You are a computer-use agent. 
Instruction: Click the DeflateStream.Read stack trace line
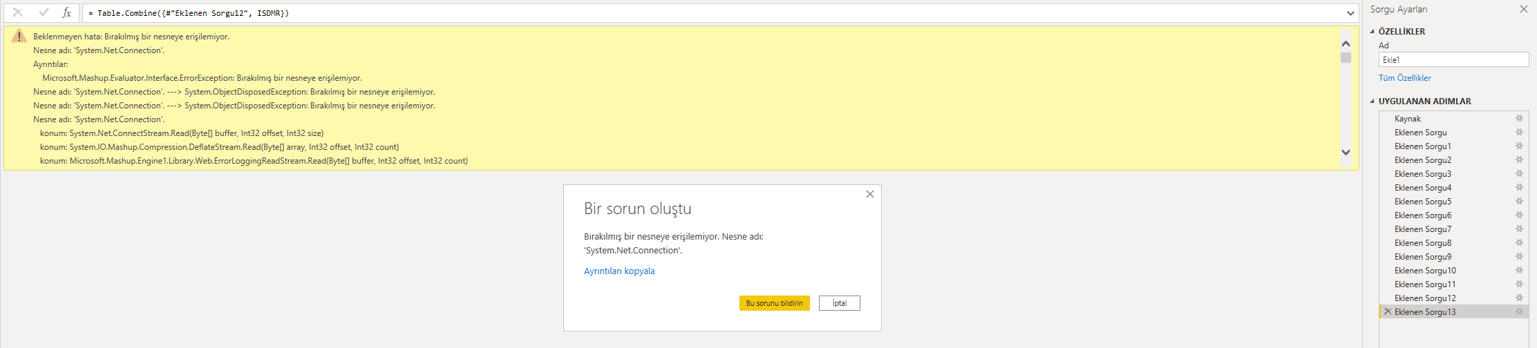point(219,147)
